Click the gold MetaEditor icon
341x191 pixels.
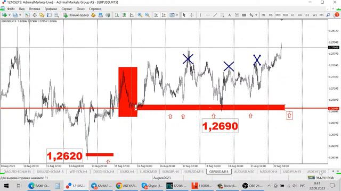click(x=93, y=15)
